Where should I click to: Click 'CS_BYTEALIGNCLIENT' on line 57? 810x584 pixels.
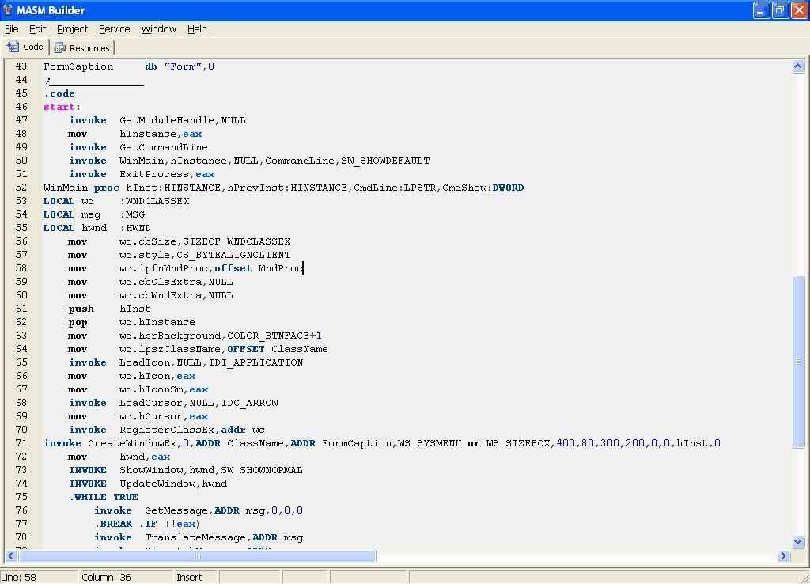click(x=233, y=255)
